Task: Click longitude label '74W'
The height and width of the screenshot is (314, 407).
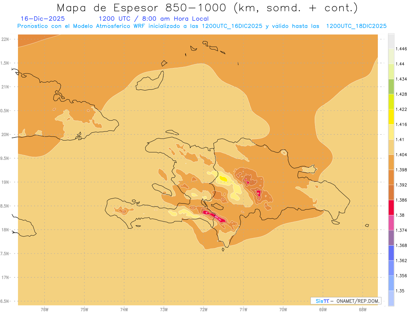Action: coord(124,310)
